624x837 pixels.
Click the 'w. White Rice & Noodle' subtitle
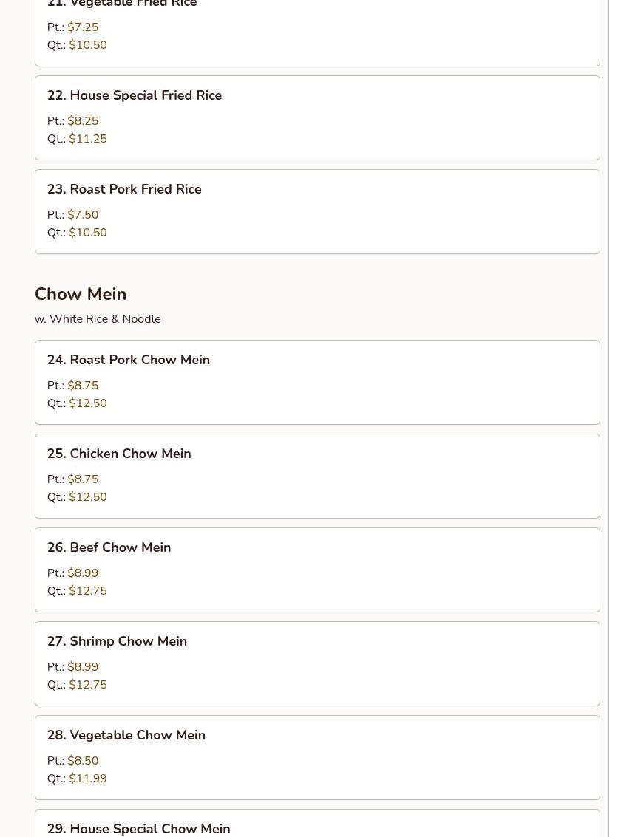[98, 319]
